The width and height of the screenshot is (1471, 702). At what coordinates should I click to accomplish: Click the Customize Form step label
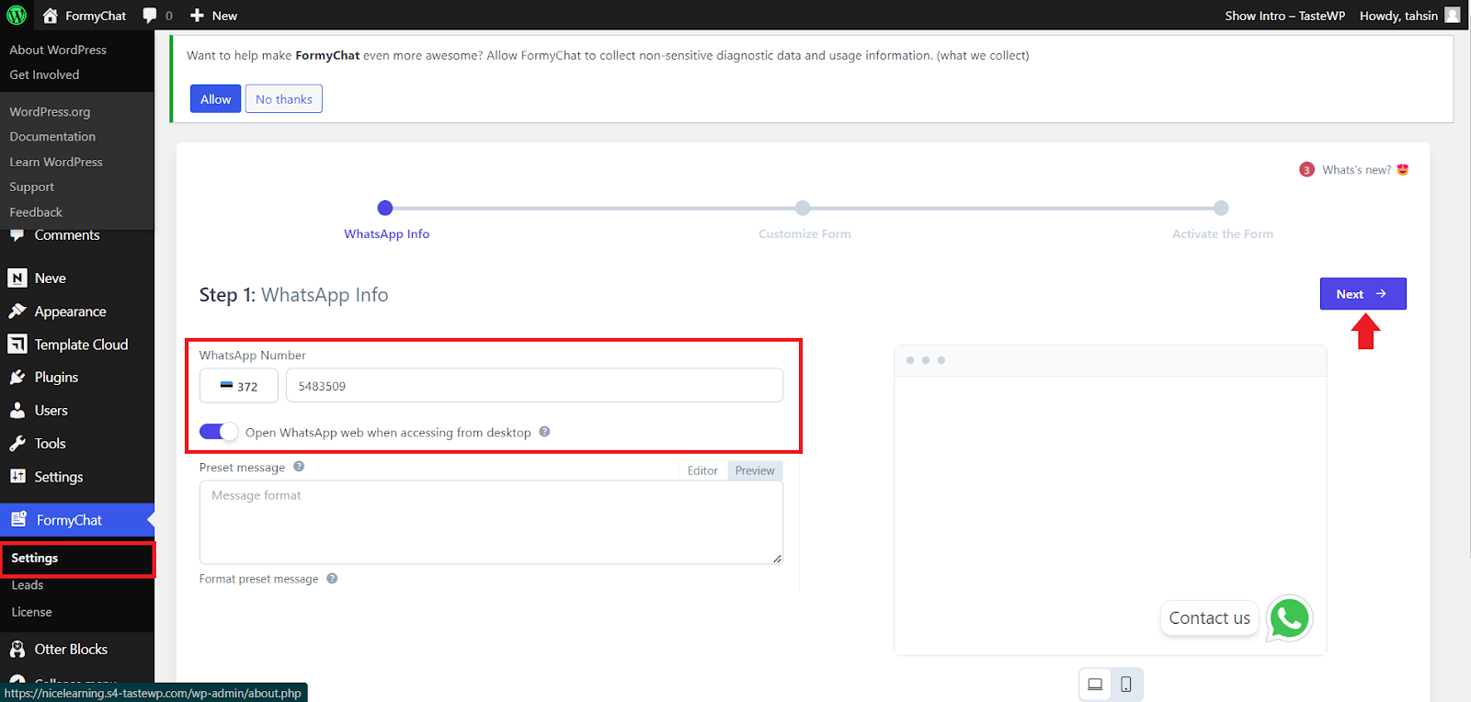pos(804,234)
